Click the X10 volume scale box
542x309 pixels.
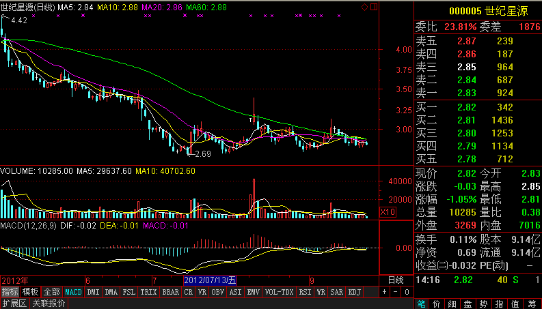pyautogui.click(x=388, y=213)
